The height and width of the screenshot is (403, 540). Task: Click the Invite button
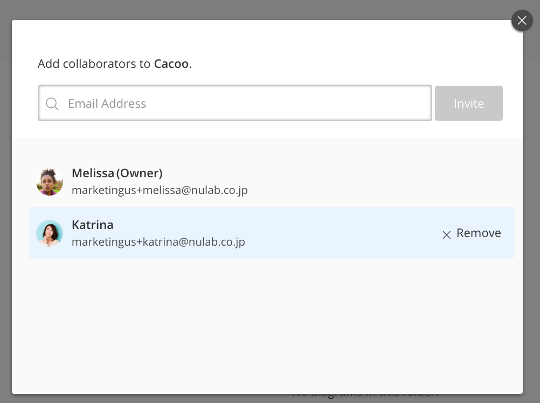tap(468, 103)
